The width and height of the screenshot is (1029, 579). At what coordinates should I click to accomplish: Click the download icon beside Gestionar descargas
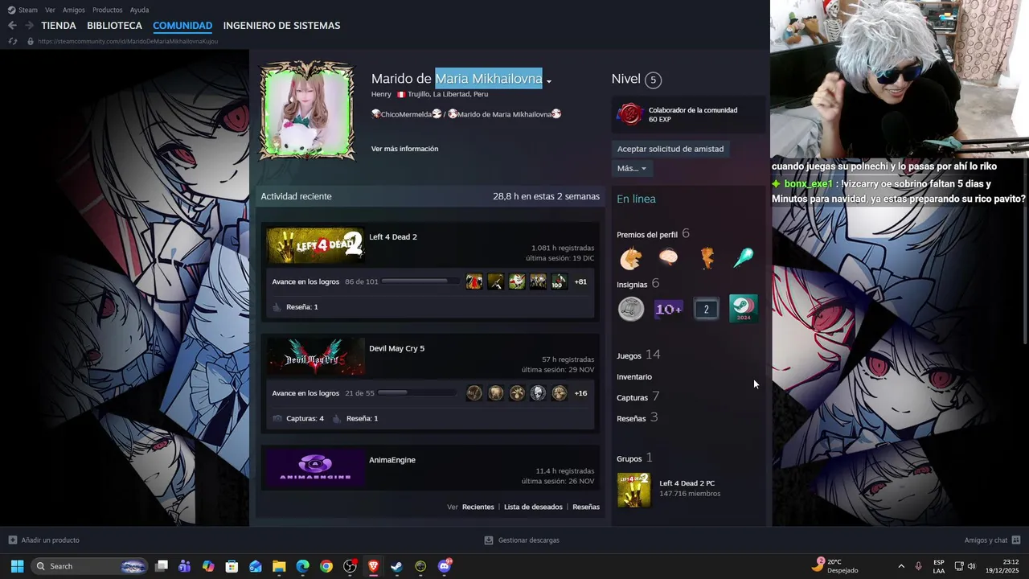pyautogui.click(x=489, y=540)
